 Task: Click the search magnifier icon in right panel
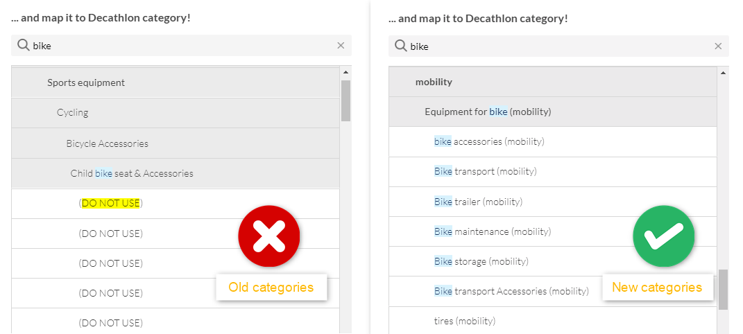tap(400, 46)
